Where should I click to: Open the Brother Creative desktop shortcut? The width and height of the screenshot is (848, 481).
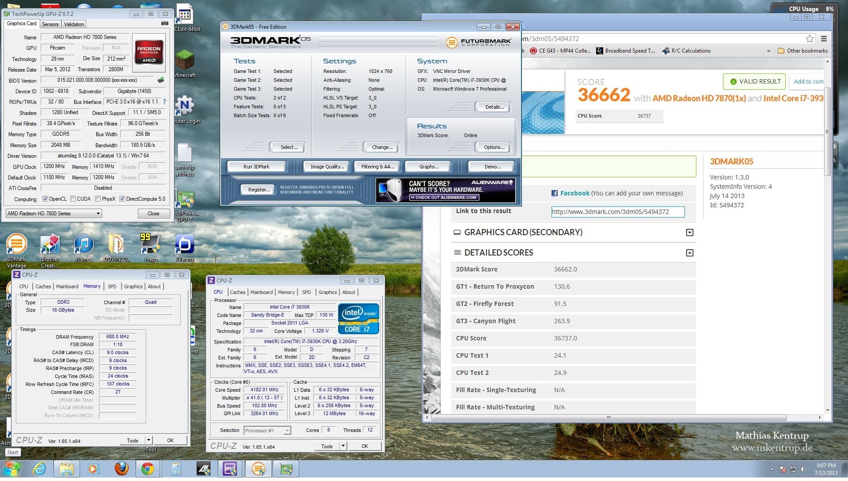[x=50, y=250]
